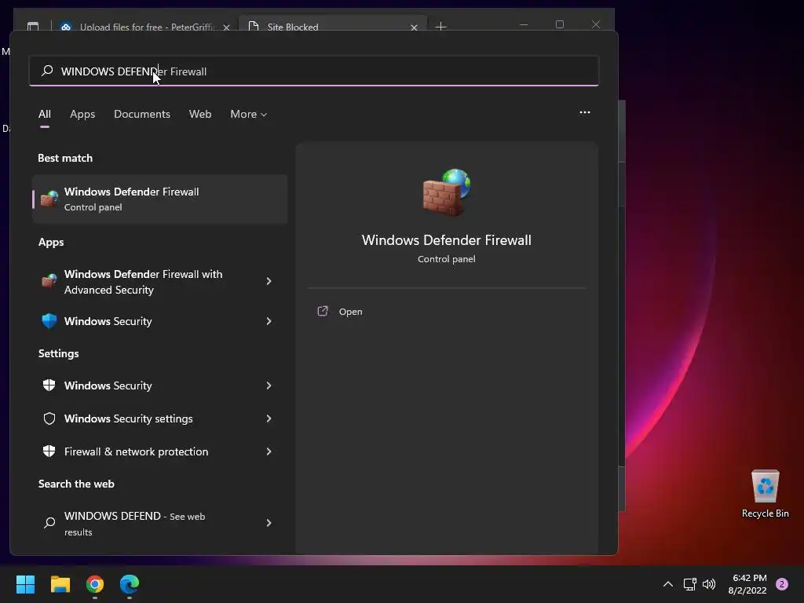
Task: Open File Explorer from the taskbar
Action: pos(60,583)
